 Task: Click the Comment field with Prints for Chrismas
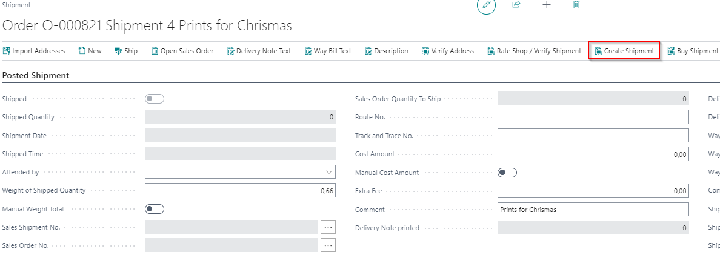tap(593, 209)
